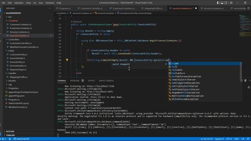Choose Nullable suggestion
The image size is (251, 141).
204,70
